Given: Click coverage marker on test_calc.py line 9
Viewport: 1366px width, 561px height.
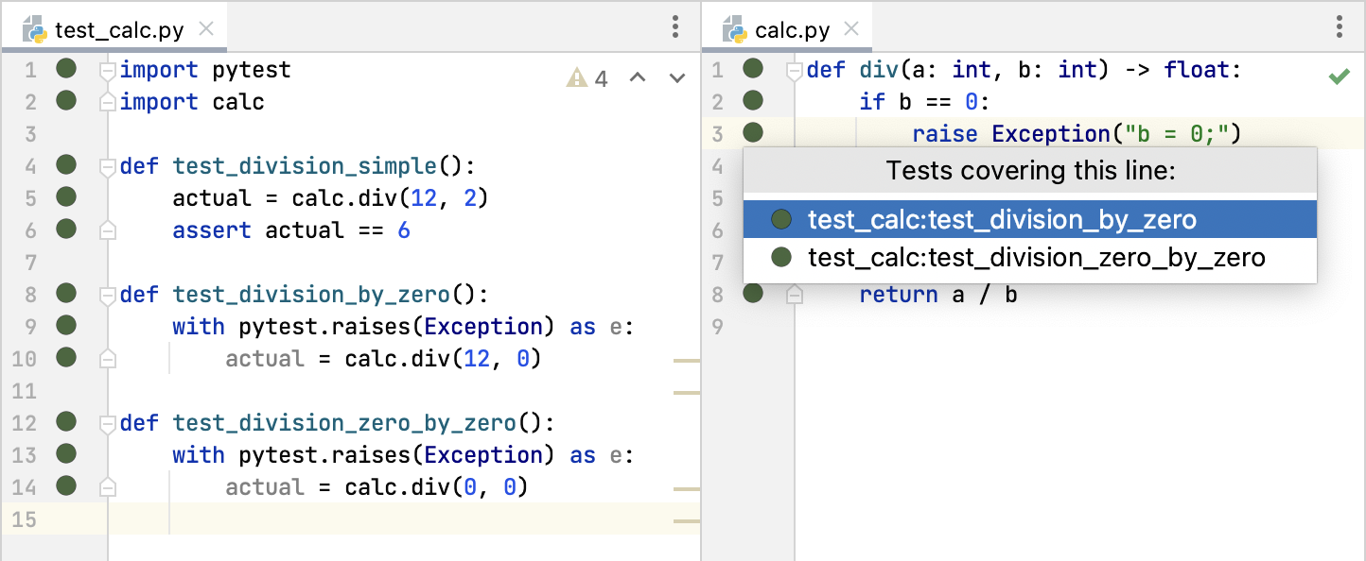Looking at the screenshot, I should coord(66,325).
